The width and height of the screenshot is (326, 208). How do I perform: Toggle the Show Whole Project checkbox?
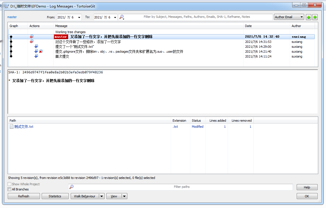pos(9,184)
